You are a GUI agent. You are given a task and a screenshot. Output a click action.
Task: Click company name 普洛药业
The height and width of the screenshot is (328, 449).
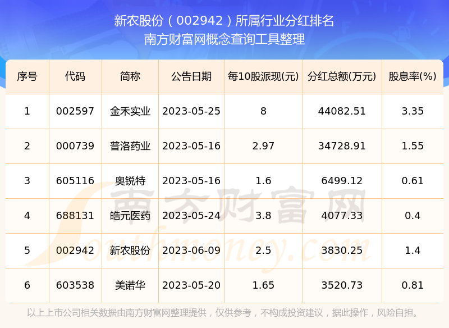[130, 146]
